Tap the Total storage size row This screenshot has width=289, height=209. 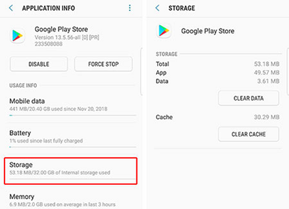click(218, 64)
